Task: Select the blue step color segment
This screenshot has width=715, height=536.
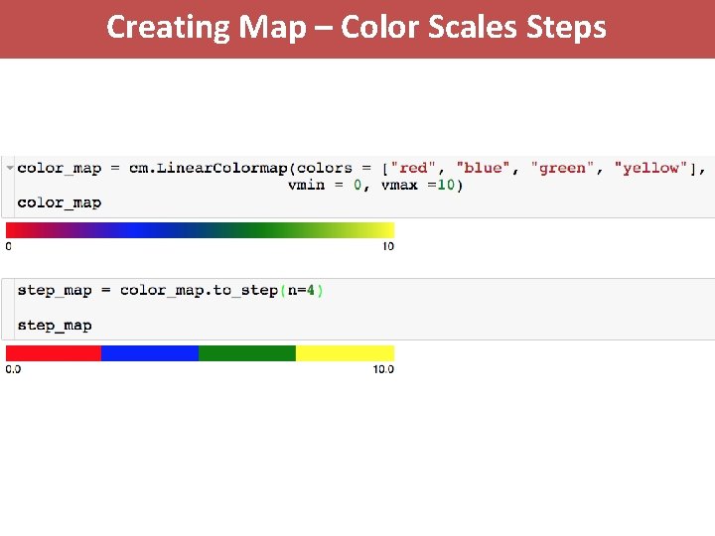Action: [x=150, y=353]
